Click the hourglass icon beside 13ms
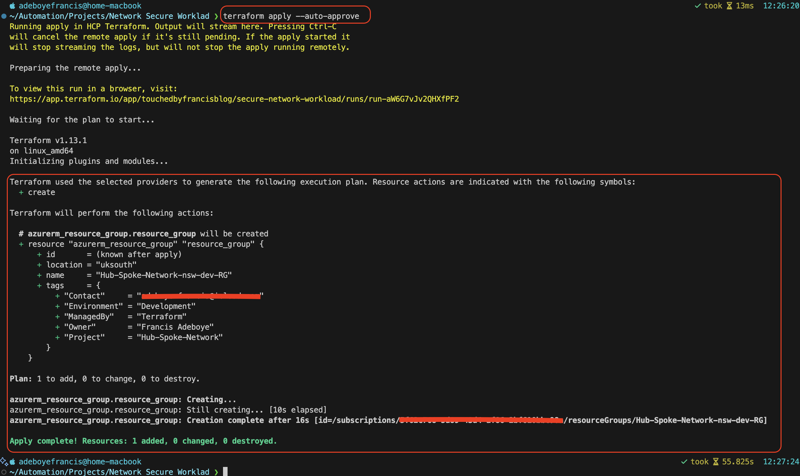Viewport: 800px width, 476px height. [729, 6]
